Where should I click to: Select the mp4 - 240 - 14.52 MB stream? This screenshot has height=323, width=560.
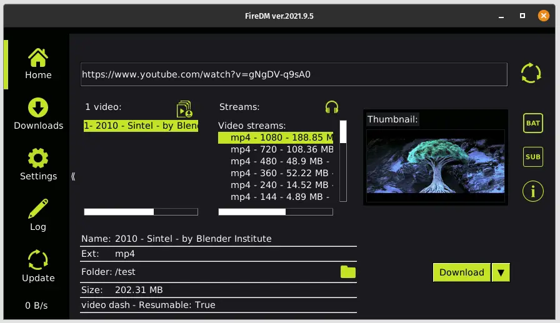pos(276,185)
